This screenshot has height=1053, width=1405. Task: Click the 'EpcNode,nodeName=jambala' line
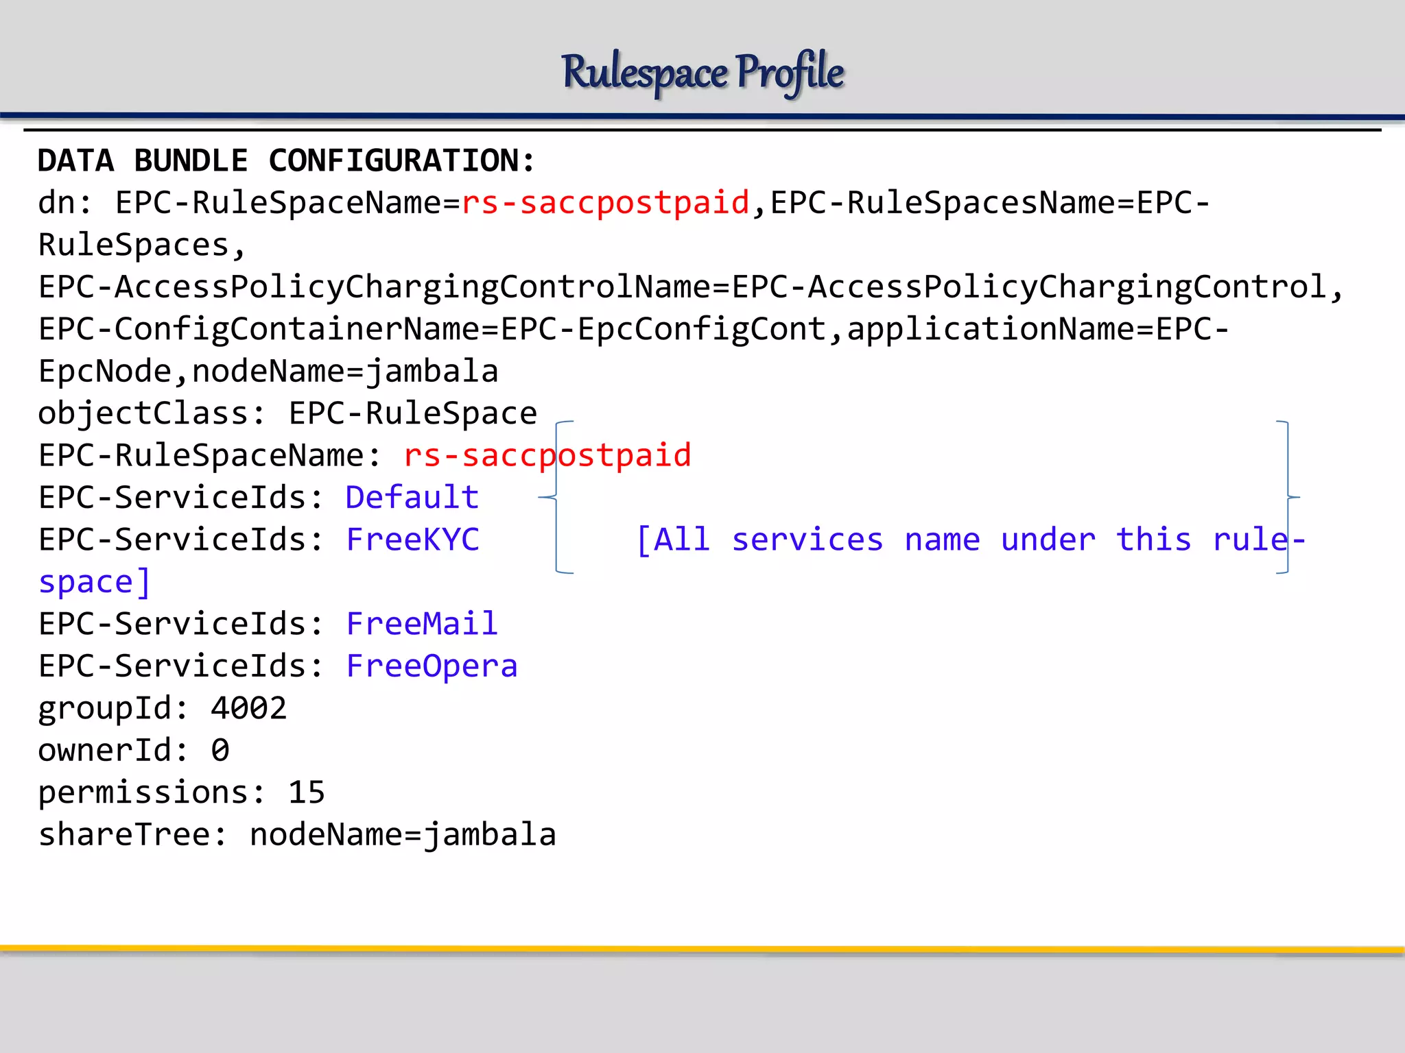[x=268, y=372]
